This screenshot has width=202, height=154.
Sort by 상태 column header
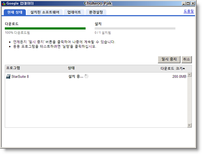click(71, 68)
